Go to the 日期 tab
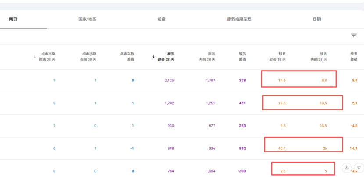Screen dimensions: 364x177 316,19
